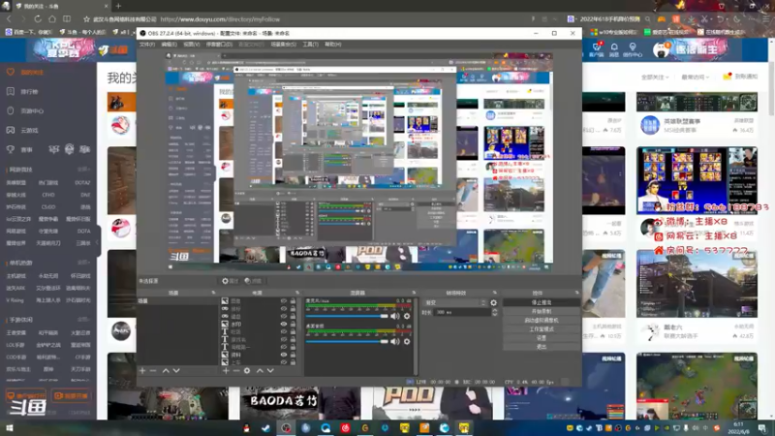Open 设置 button in OBS Controls
Viewport: 775px width, 436px height.
pos(542,338)
